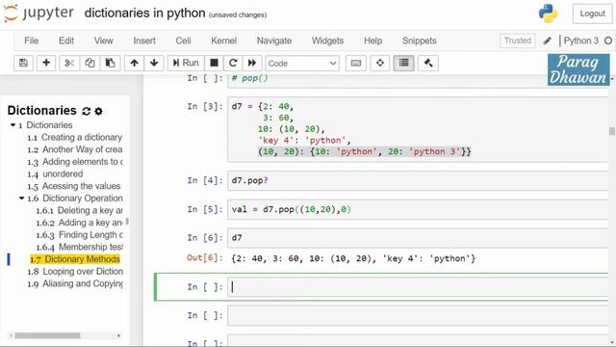
Task: Paste cells below icon
Action: point(110,63)
